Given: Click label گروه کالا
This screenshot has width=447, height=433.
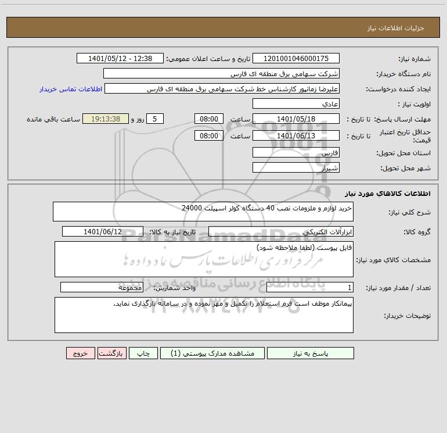Looking at the screenshot, I should [x=417, y=232].
